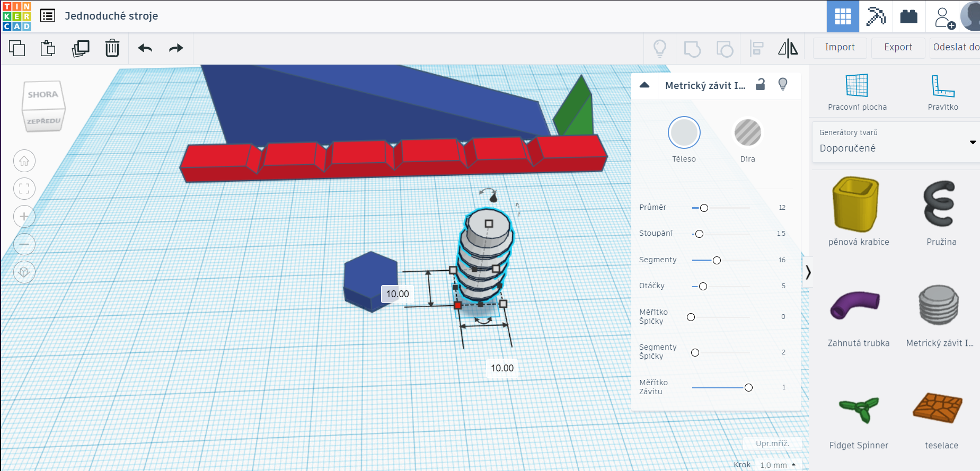Align selected objects icon
The image size is (980, 471).
(757, 49)
